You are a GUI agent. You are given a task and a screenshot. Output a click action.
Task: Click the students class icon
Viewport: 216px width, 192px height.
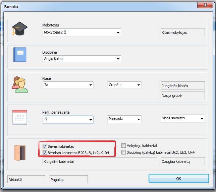(19, 83)
